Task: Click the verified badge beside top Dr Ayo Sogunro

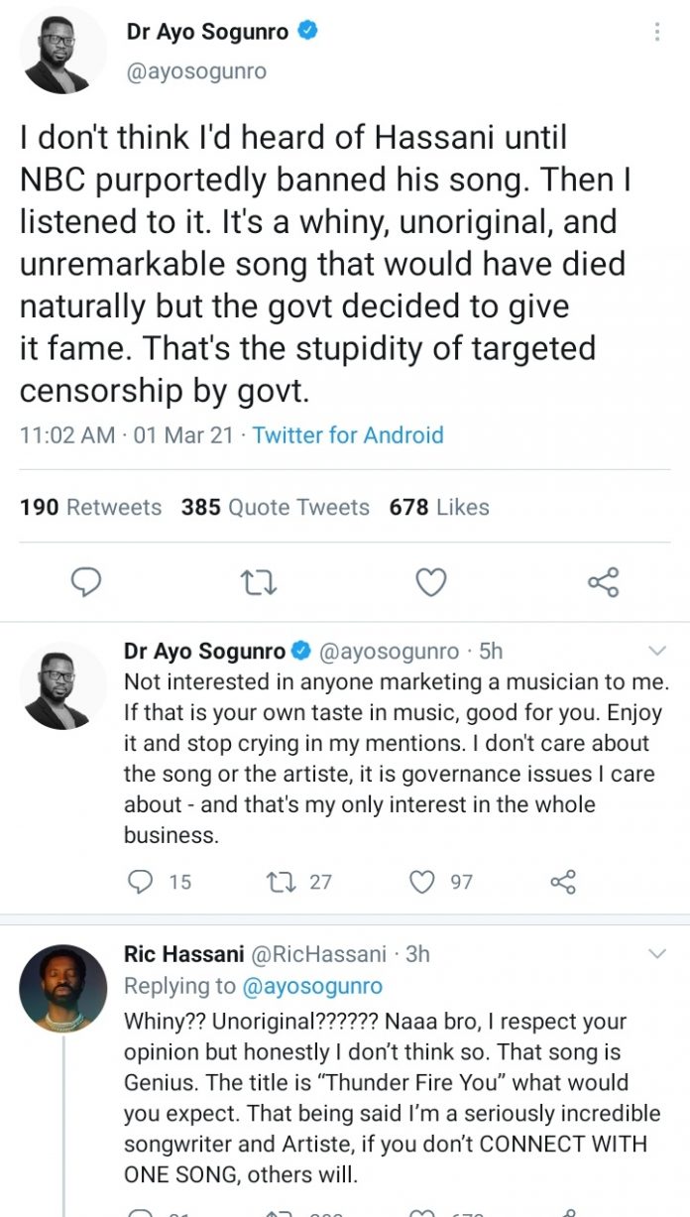Action: pyautogui.click(x=308, y=32)
